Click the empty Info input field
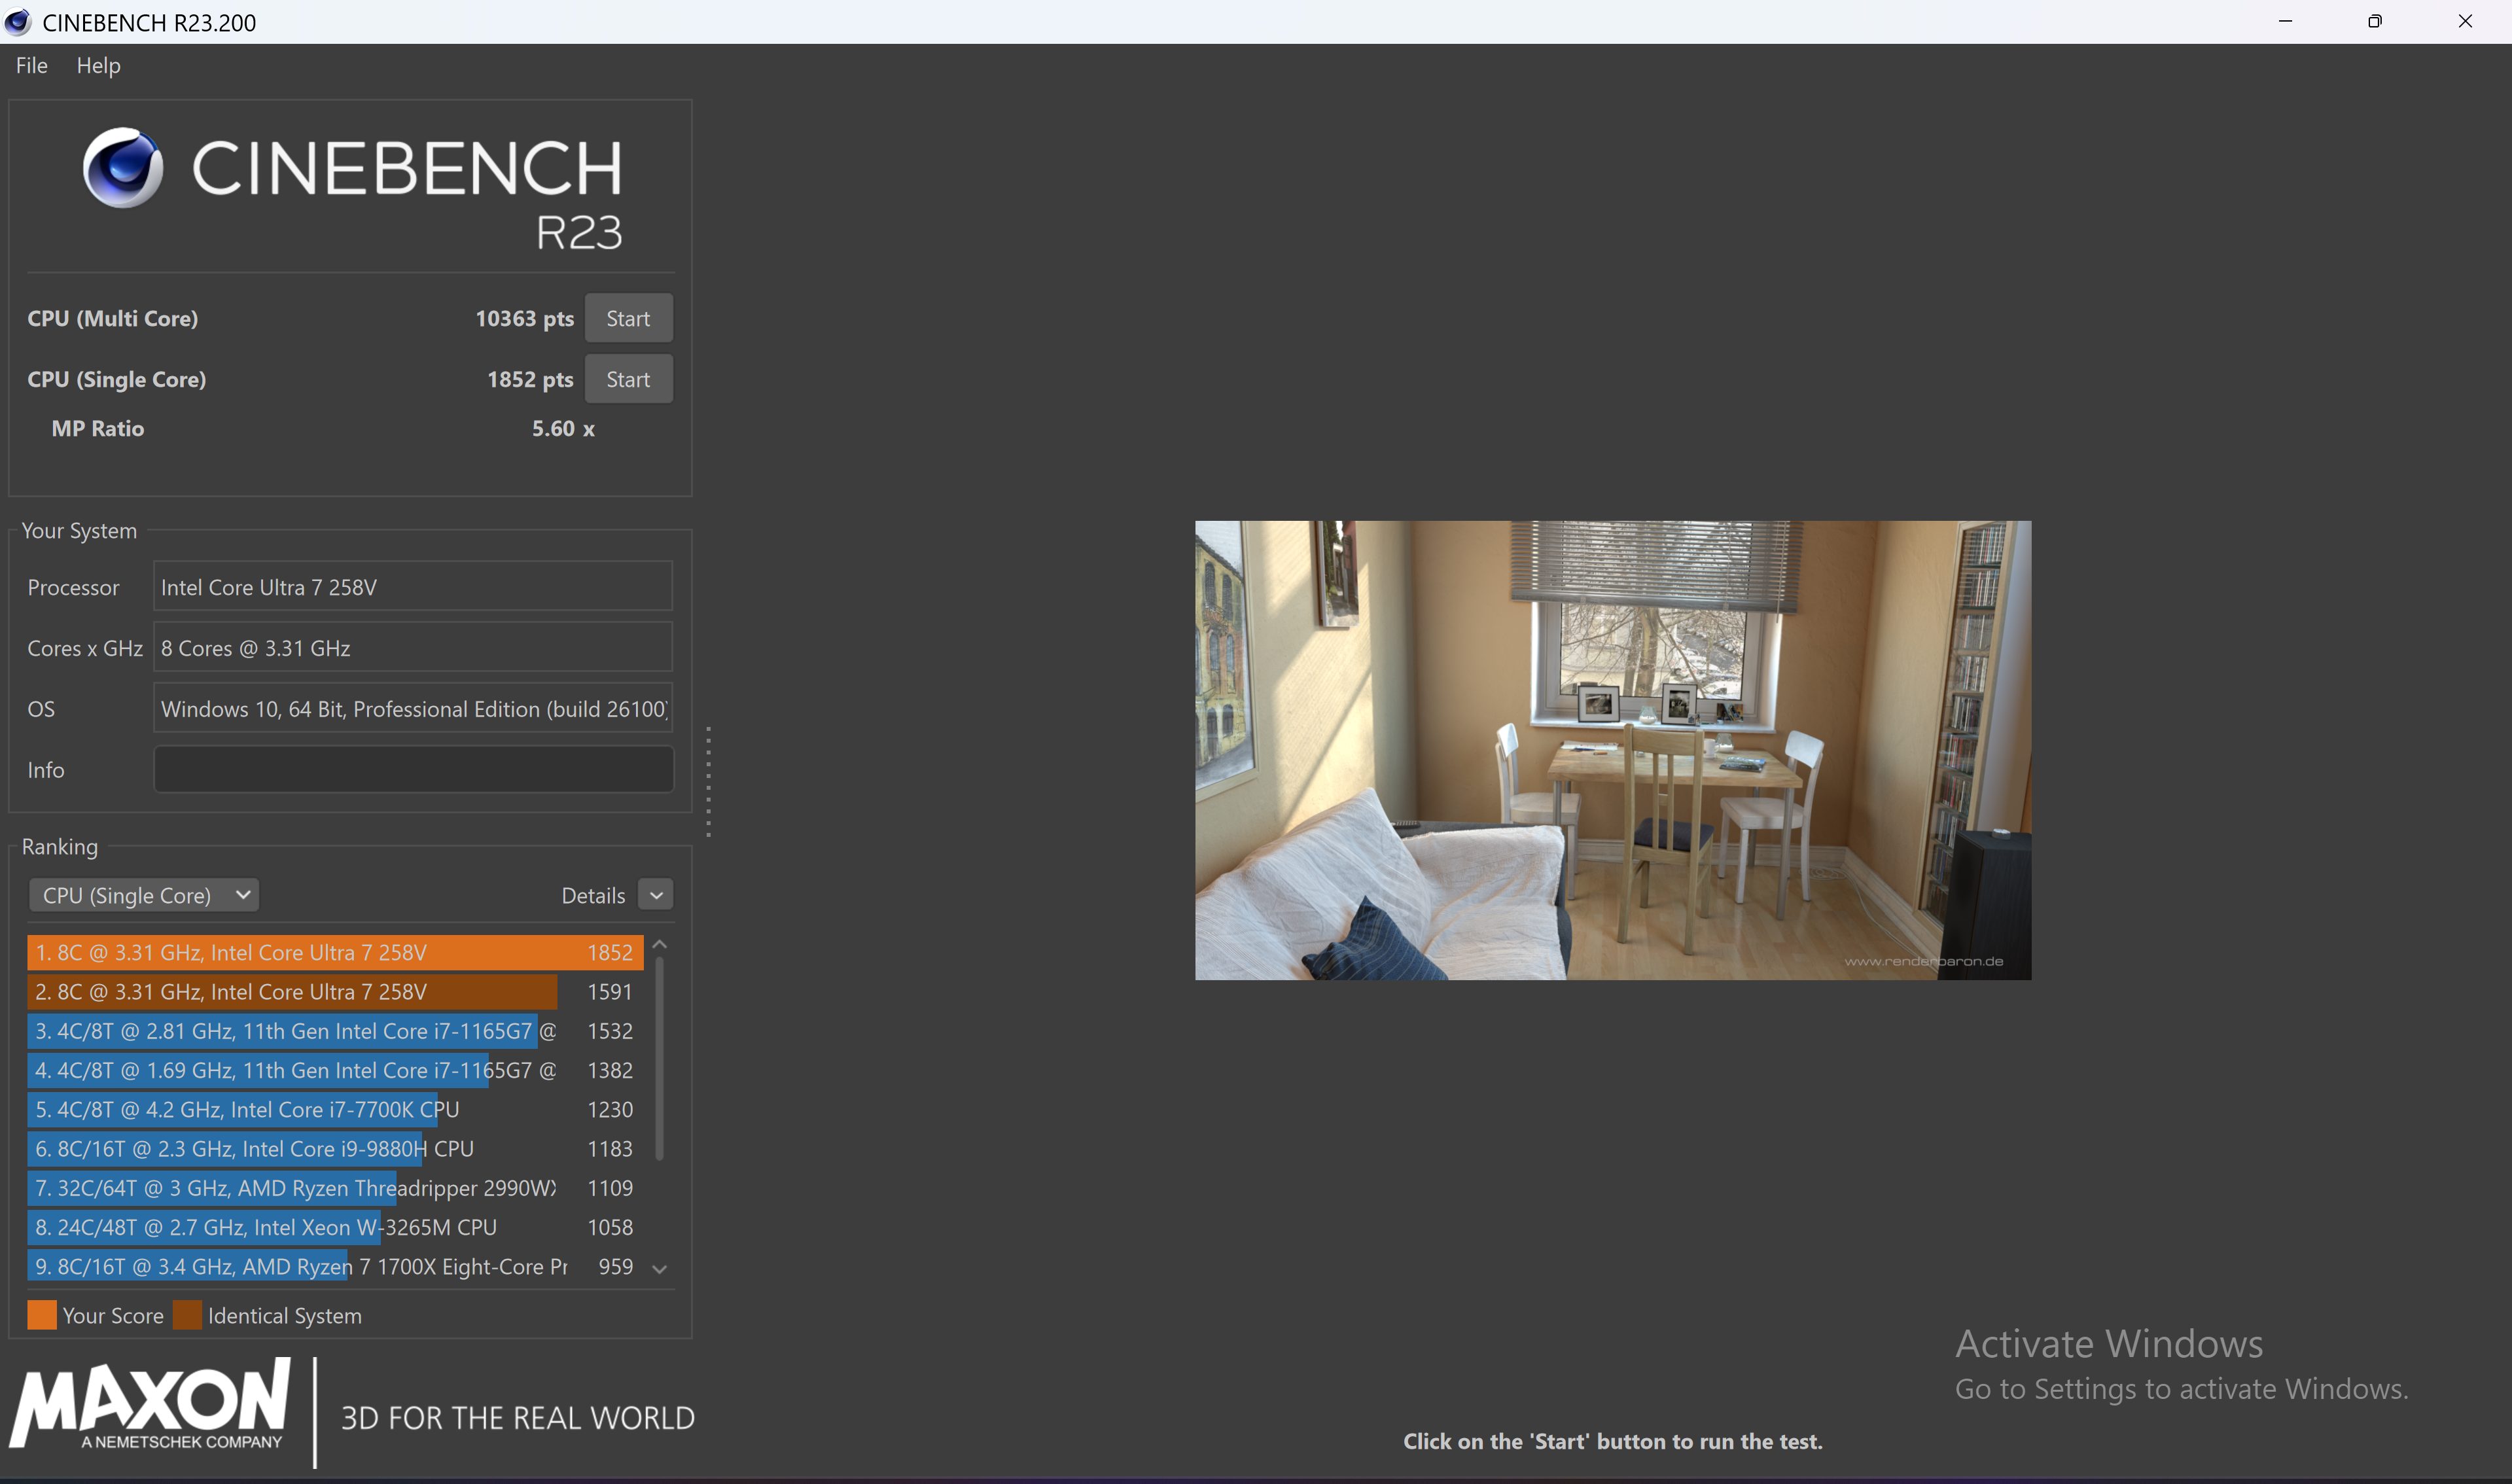The width and height of the screenshot is (2512, 1484). click(413, 770)
